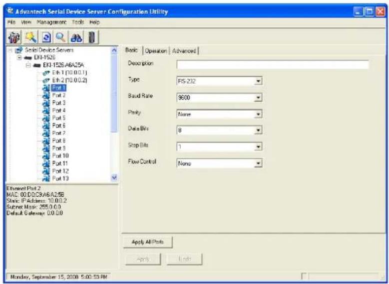The width and height of the screenshot is (389, 284).
Task: Select Port 9 in the tree
Action: (x=59, y=148)
